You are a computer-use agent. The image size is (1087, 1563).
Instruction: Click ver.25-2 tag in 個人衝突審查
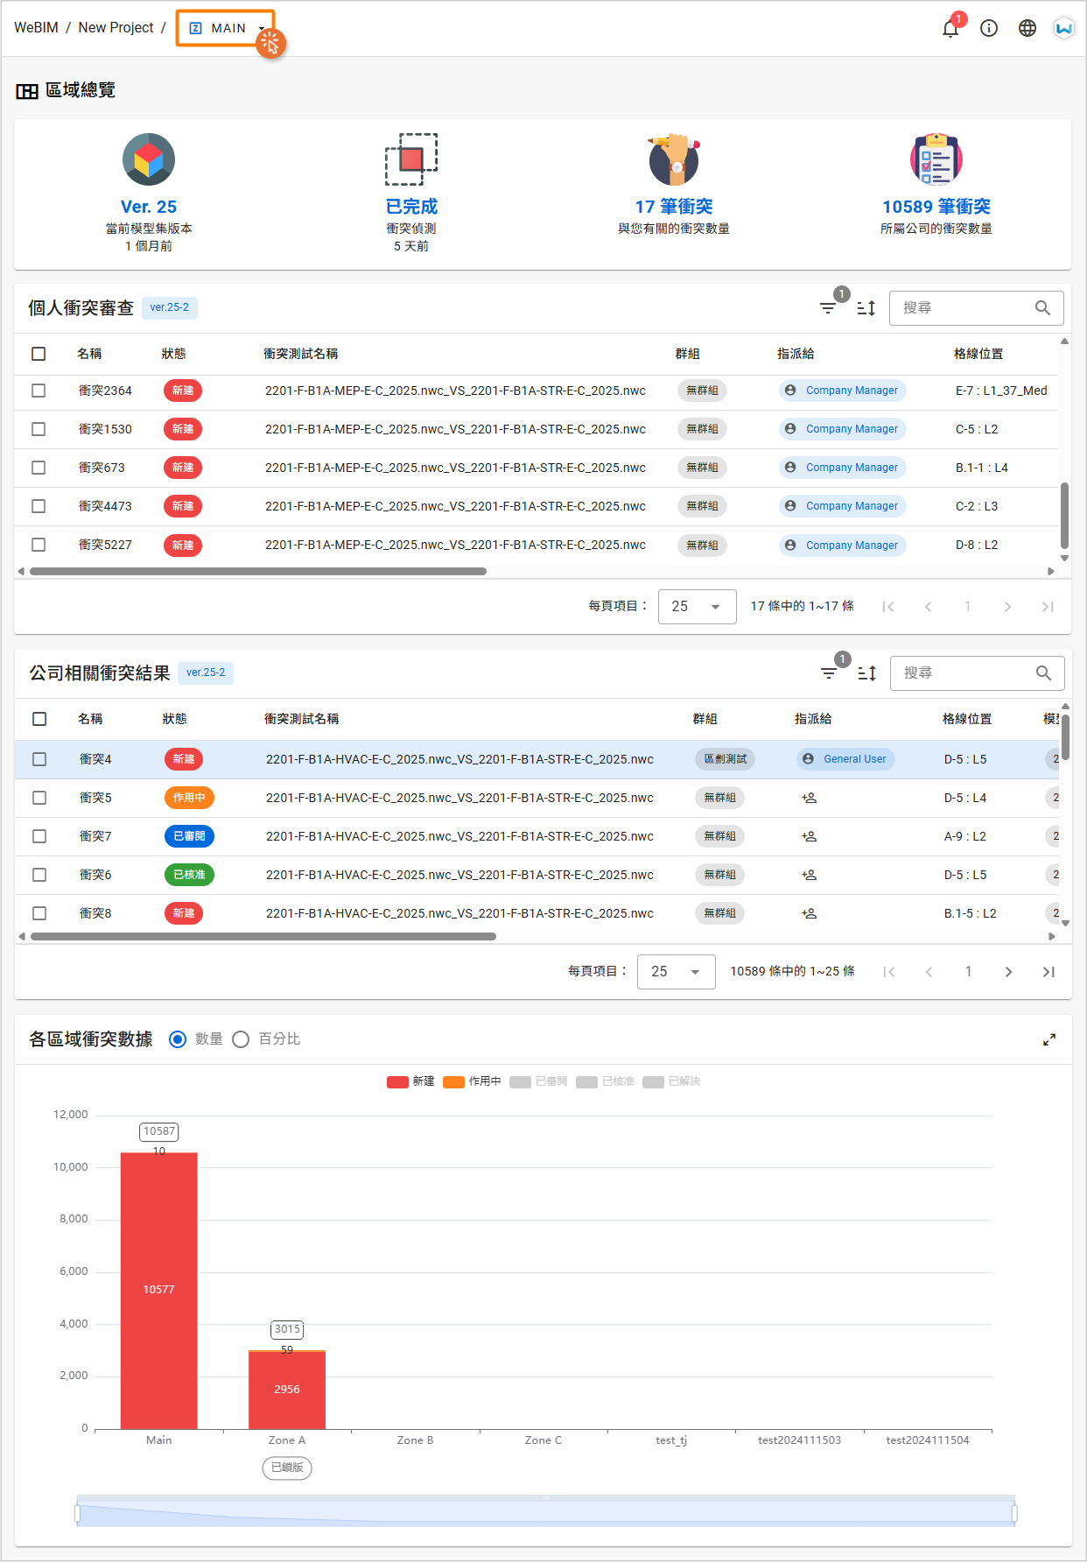170,308
